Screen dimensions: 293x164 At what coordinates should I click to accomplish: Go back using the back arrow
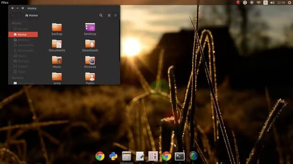coord(13,15)
